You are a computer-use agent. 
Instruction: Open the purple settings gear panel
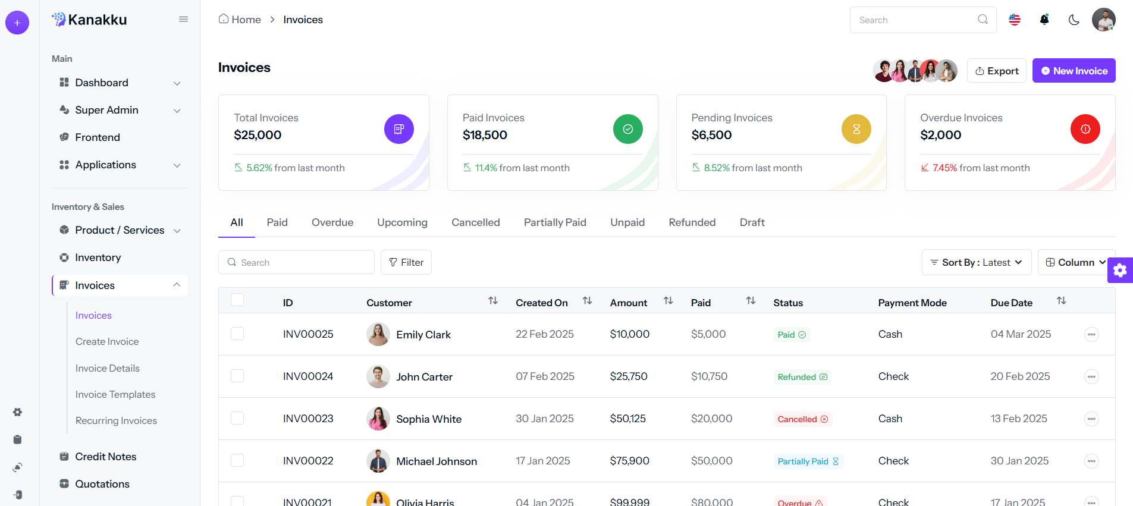(x=1120, y=271)
